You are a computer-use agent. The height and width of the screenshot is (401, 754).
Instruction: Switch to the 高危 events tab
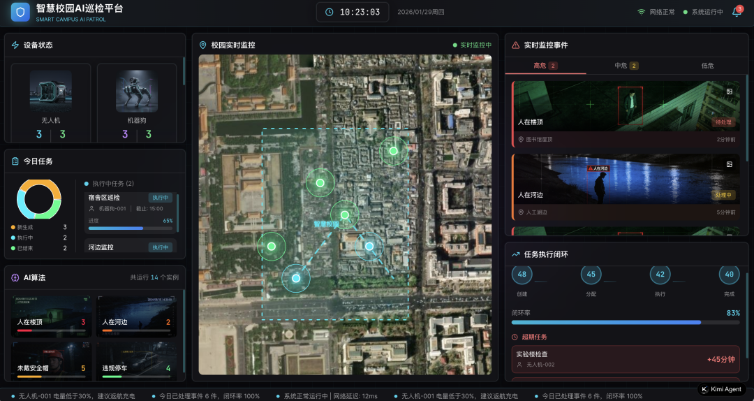point(545,66)
